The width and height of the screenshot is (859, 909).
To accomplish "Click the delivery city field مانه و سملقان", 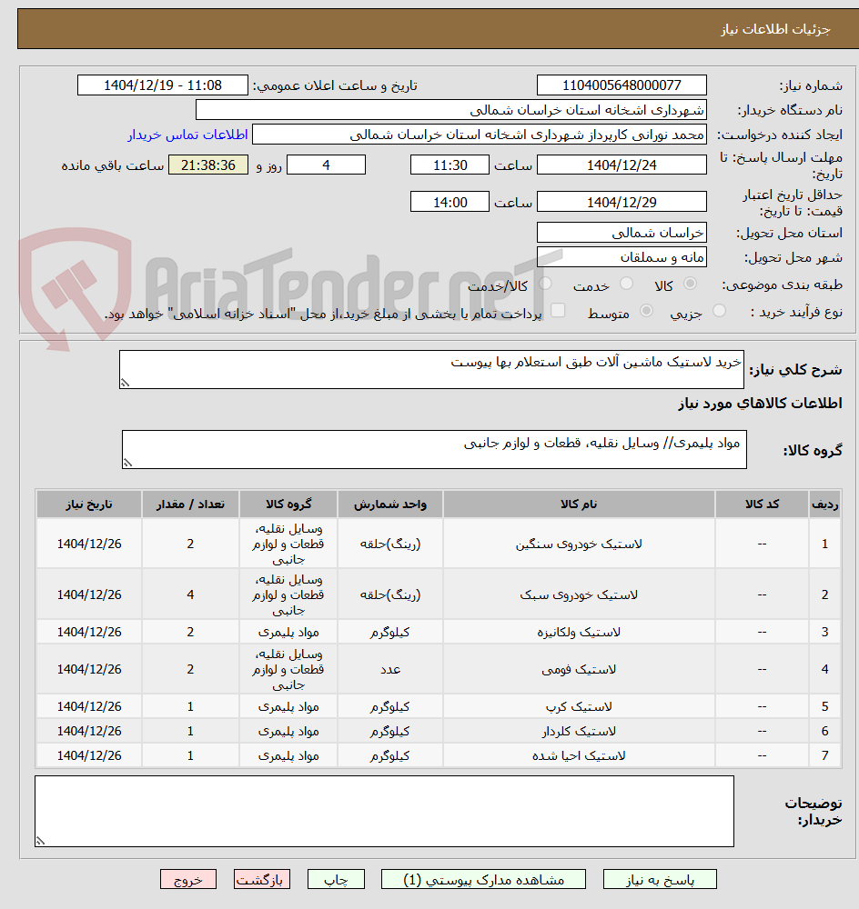I will 622,257.
